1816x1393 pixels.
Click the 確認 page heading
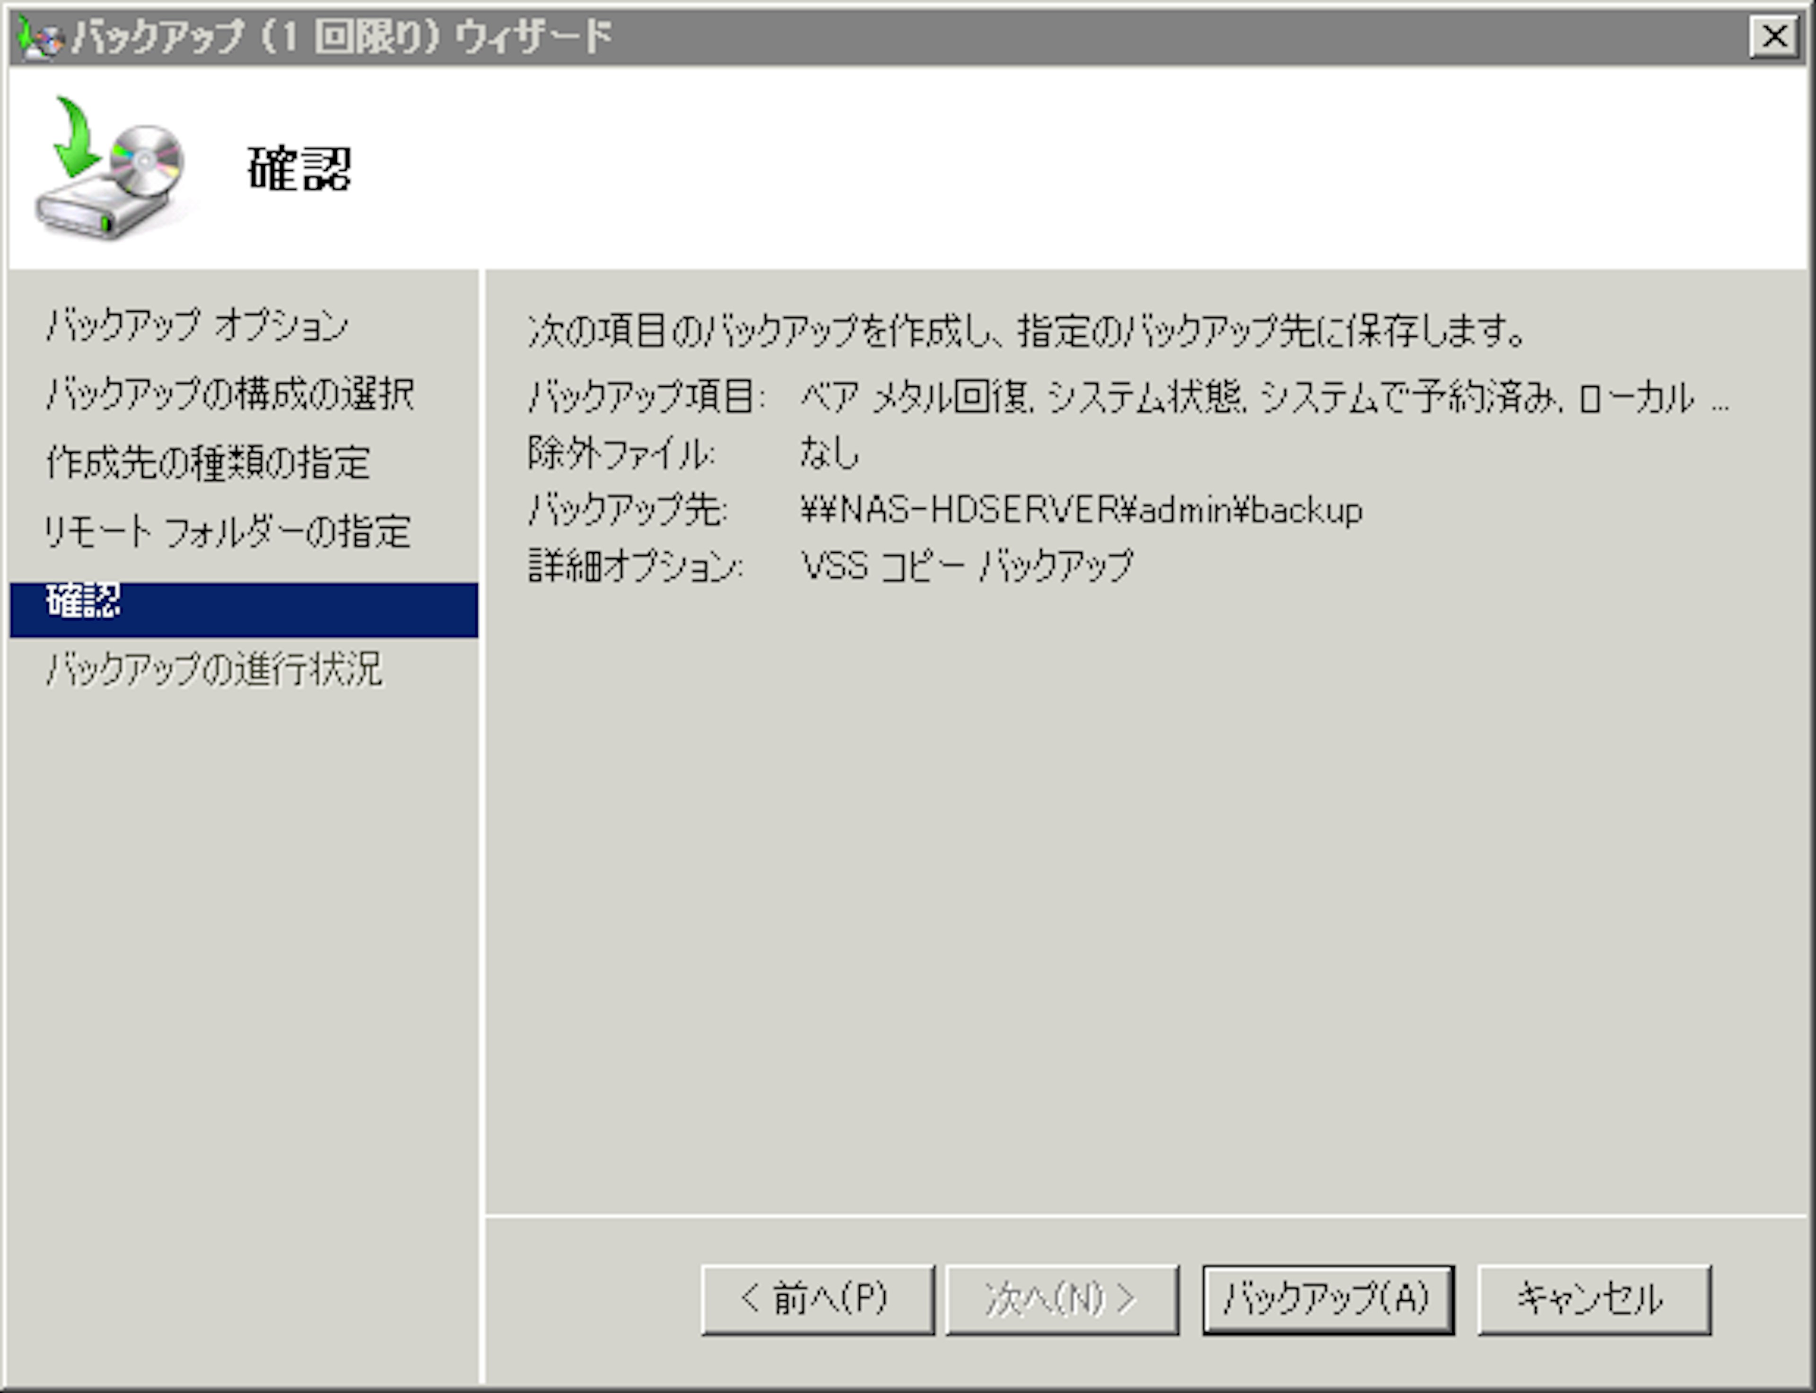pyautogui.click(x=299, y=169)
